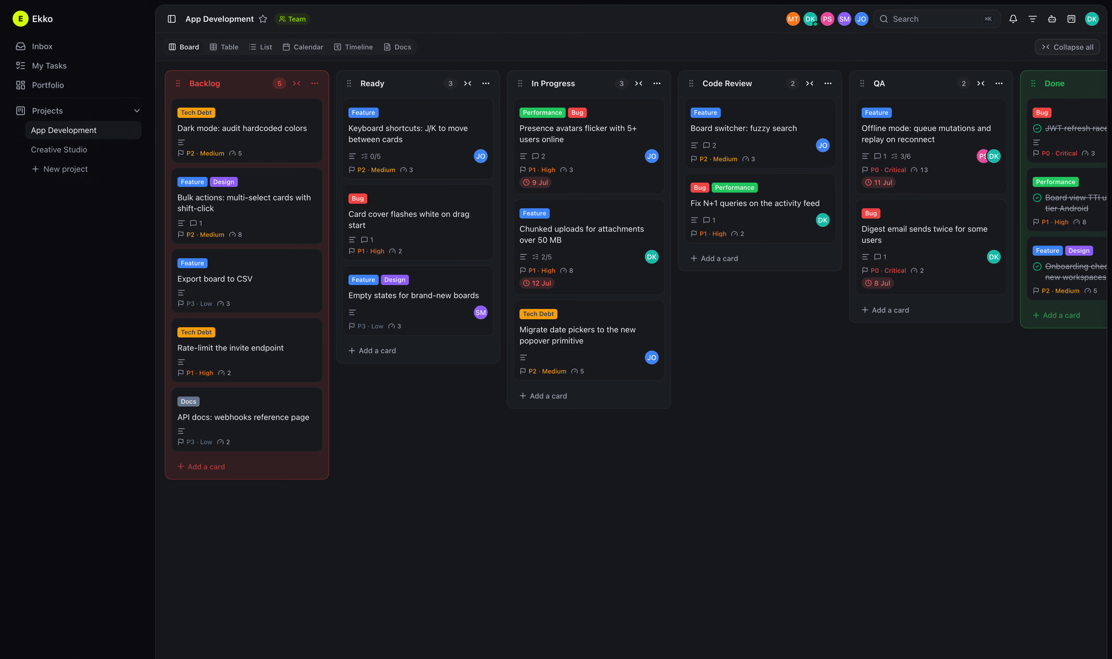Add a card to the Ready column
1112x659 pixels.
pos(372,351)
